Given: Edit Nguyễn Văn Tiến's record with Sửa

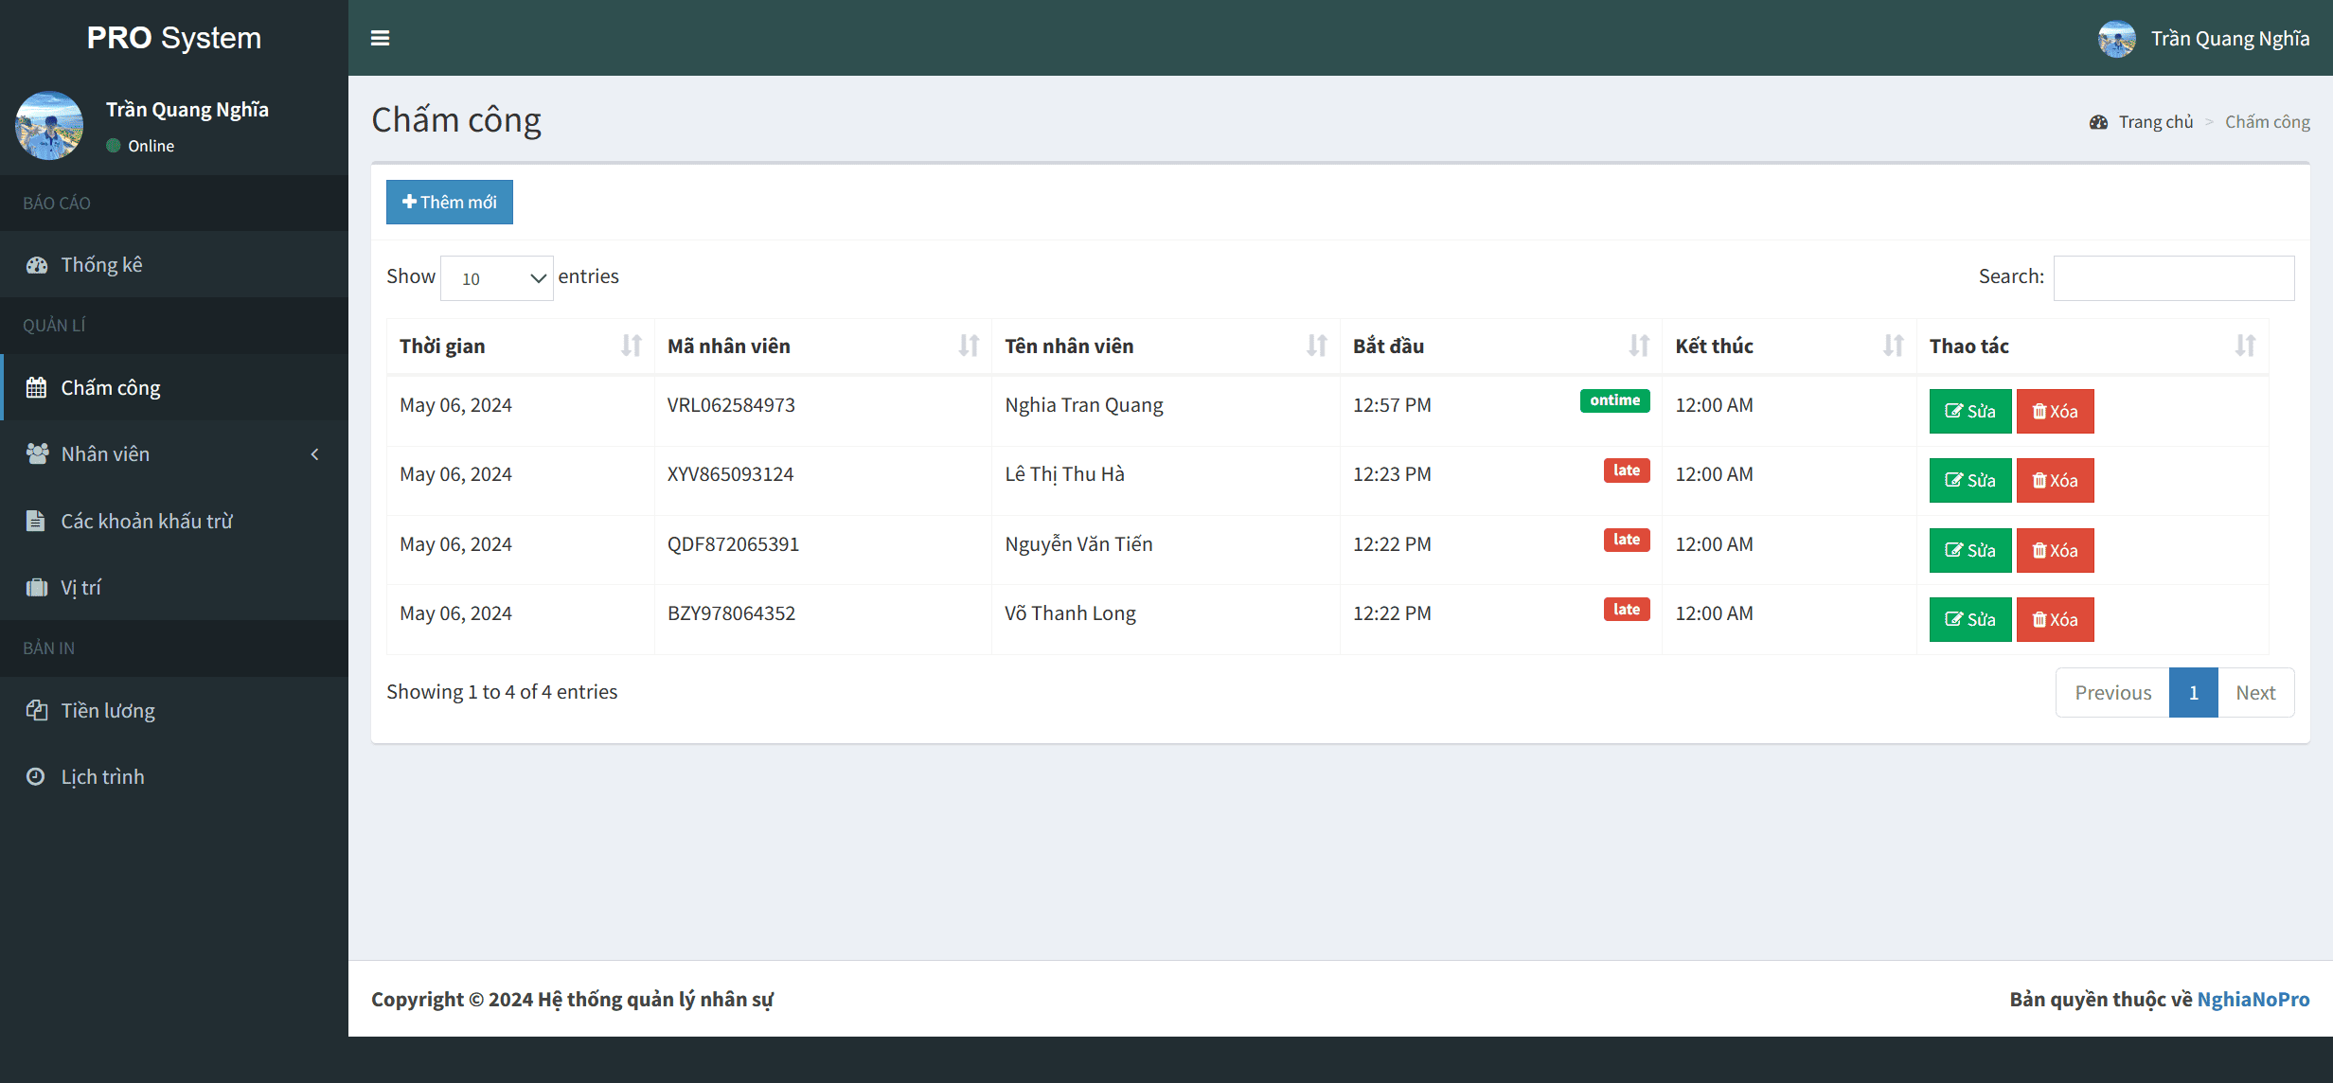Looking at the screenshot, I should pos(1969,550).
